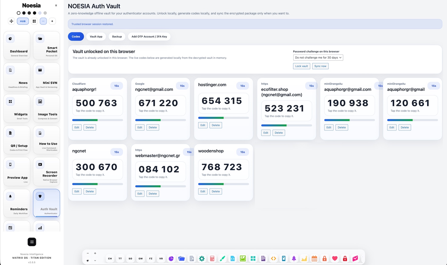The image size is (447, 265).
Task: Click the purple pie chart dock icon
Action: pyautogui.click(x=171, y=258)
